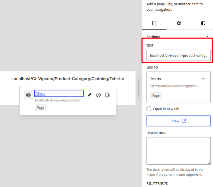The height and width of the screenshot is (187, 213).
Task: Toggle Open in new tab checkbox
Action: [149, 109]
